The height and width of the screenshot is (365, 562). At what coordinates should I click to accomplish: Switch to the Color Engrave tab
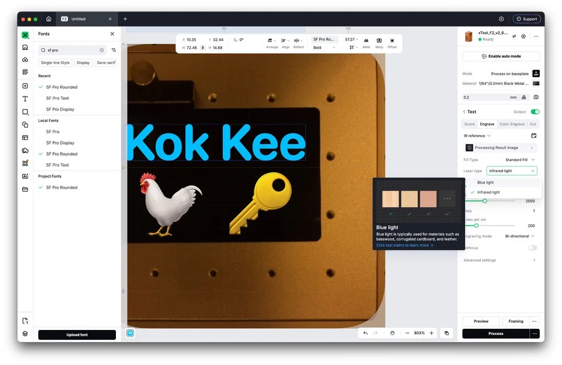(512, 124)
